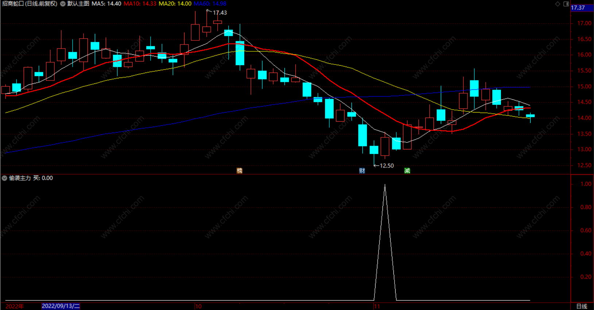Click the high price label 17.43
594x310 pixels.
pos(220,13)
